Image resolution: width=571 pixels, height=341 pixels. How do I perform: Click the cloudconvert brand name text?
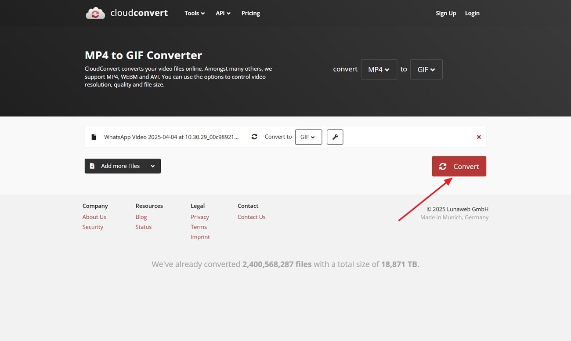pos(139,13)
